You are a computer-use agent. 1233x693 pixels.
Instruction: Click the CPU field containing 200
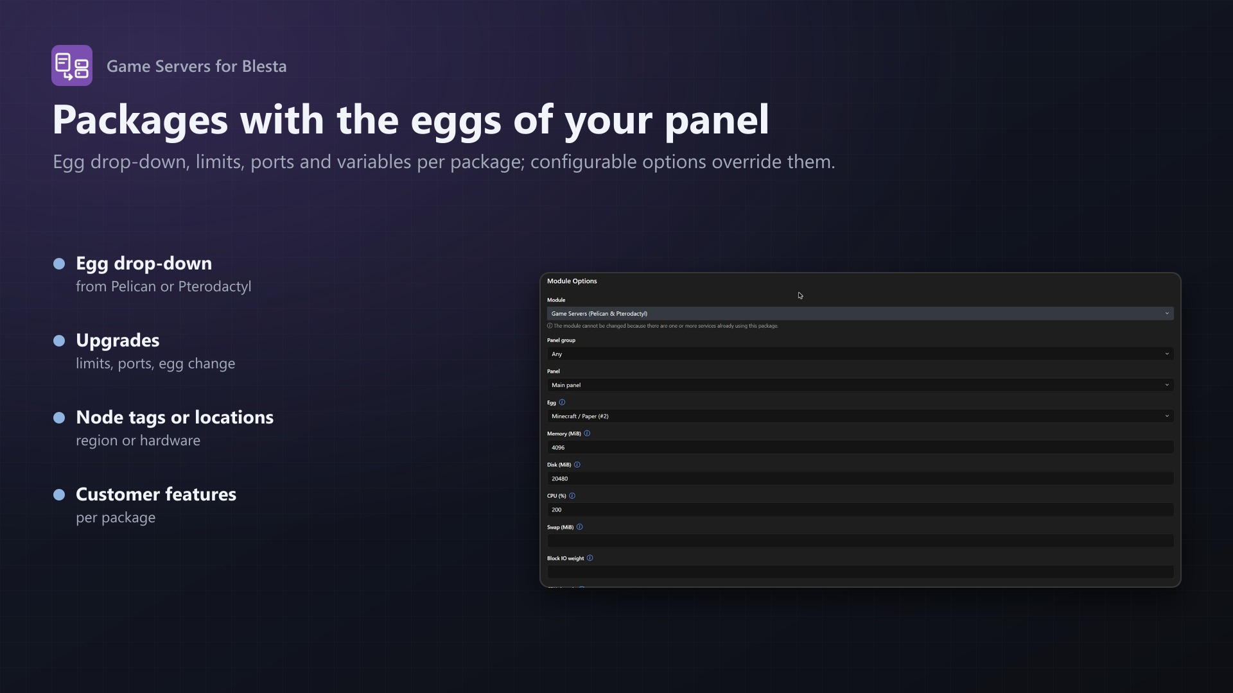pyautogui.click(x=860, y=509)
